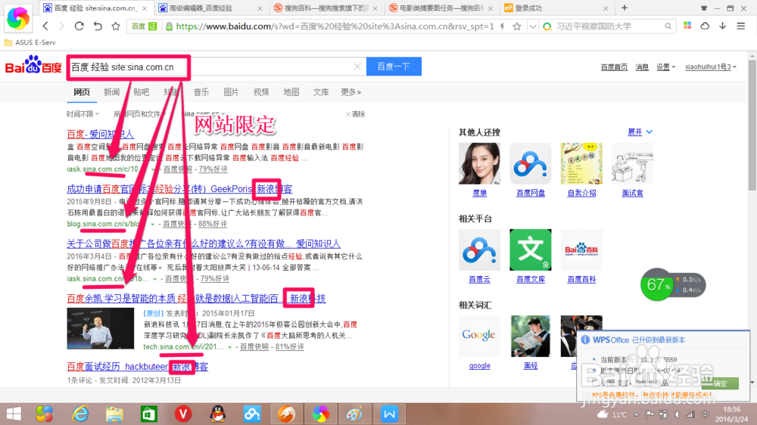The width and height of the screenshot is (757, 425).
Task: Click the star icon inside address bar
Action: (516, 26)
